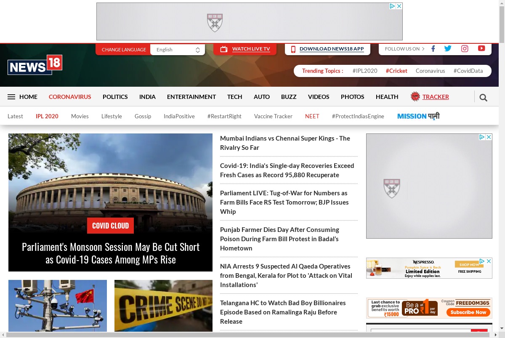
Task: Click the Subscribe Now ad button
Action: (469, 312)
